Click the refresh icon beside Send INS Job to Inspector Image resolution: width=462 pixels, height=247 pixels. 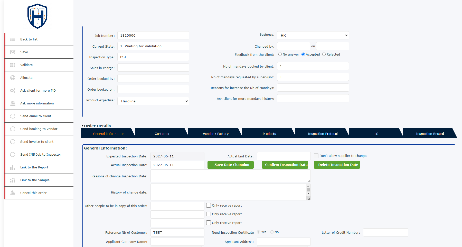coord(13,155)
